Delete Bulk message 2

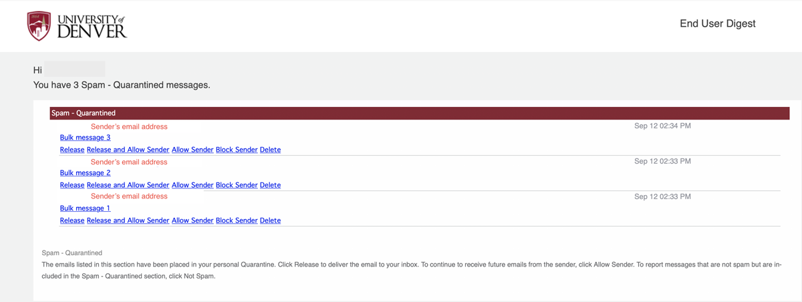[270, 185]
